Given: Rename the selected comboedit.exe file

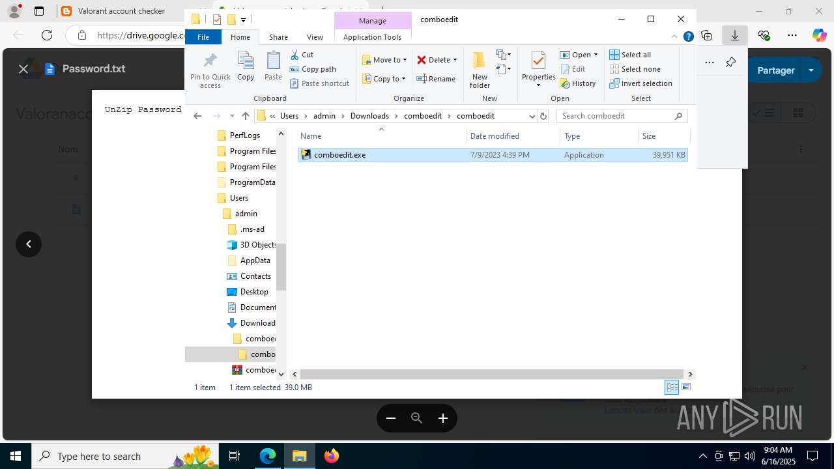Looking at the screenshot, I should click(436, 79).
